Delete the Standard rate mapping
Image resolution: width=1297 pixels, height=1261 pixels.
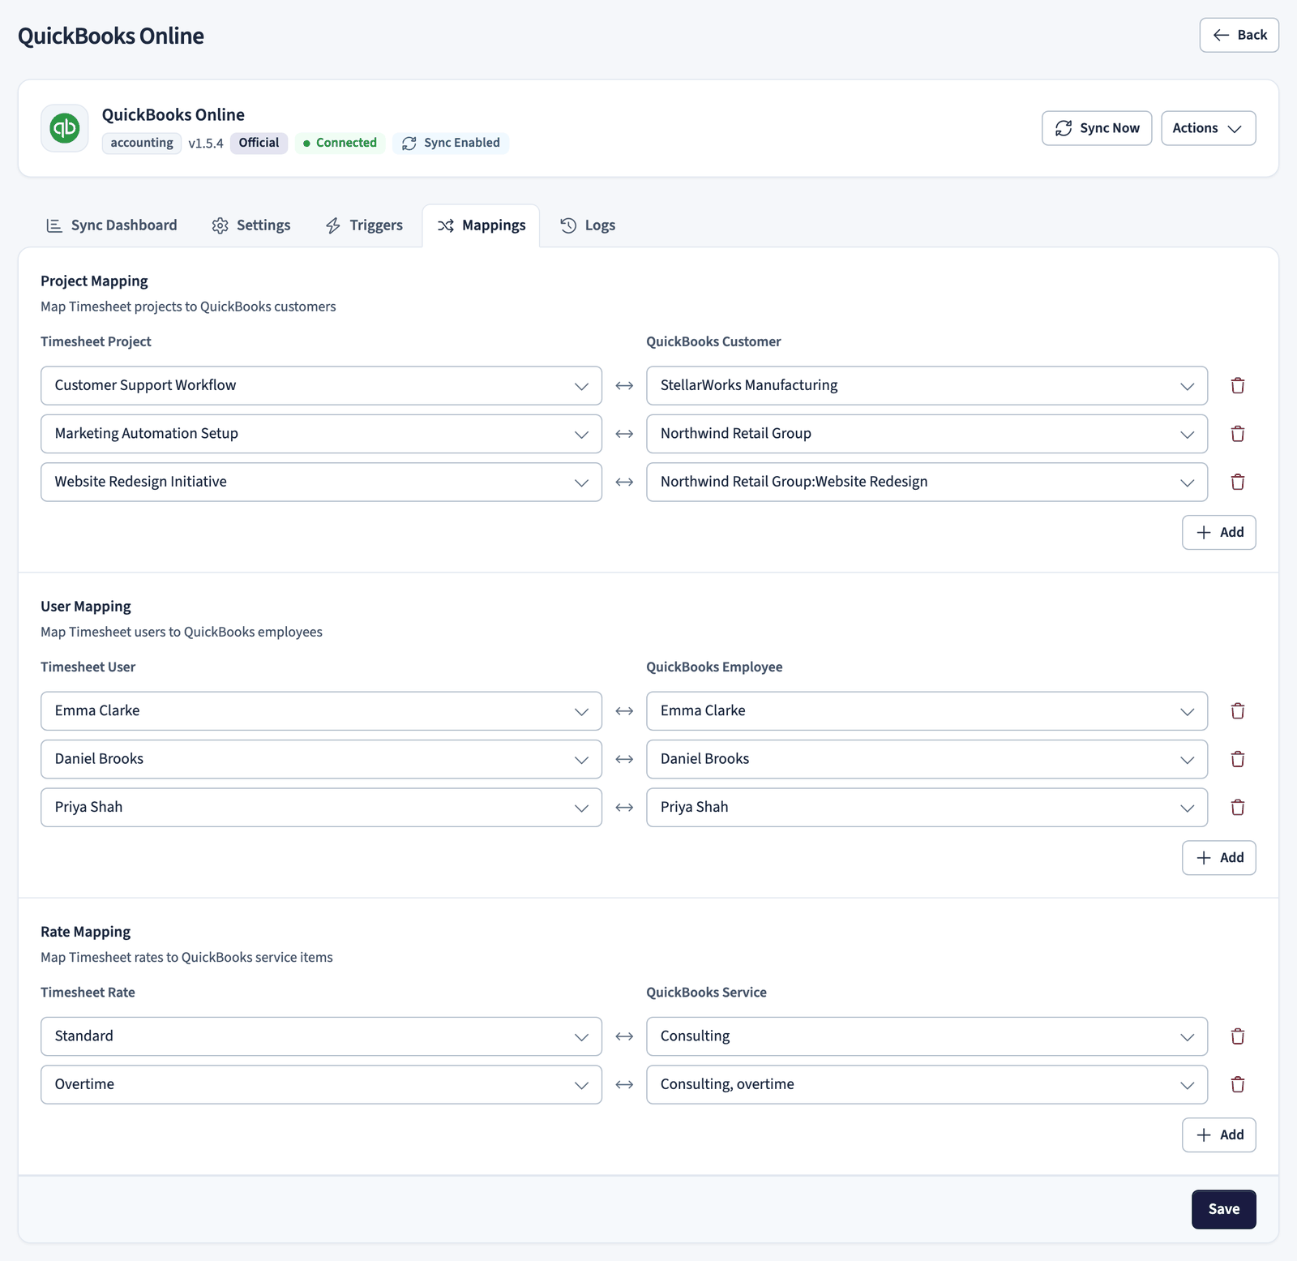point(1237,1036)
